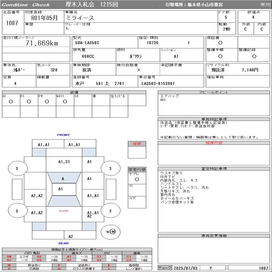
Task: Click the A1,A2 rear quarter damage mark
Action: point(37,213)
